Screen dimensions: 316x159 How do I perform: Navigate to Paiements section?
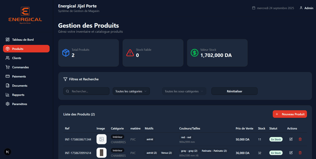point(19,76)
